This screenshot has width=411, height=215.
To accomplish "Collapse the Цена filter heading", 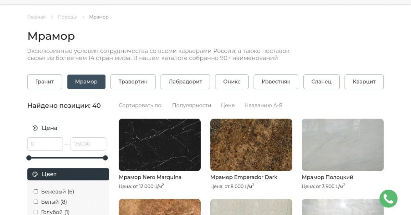I will point(49,128).
